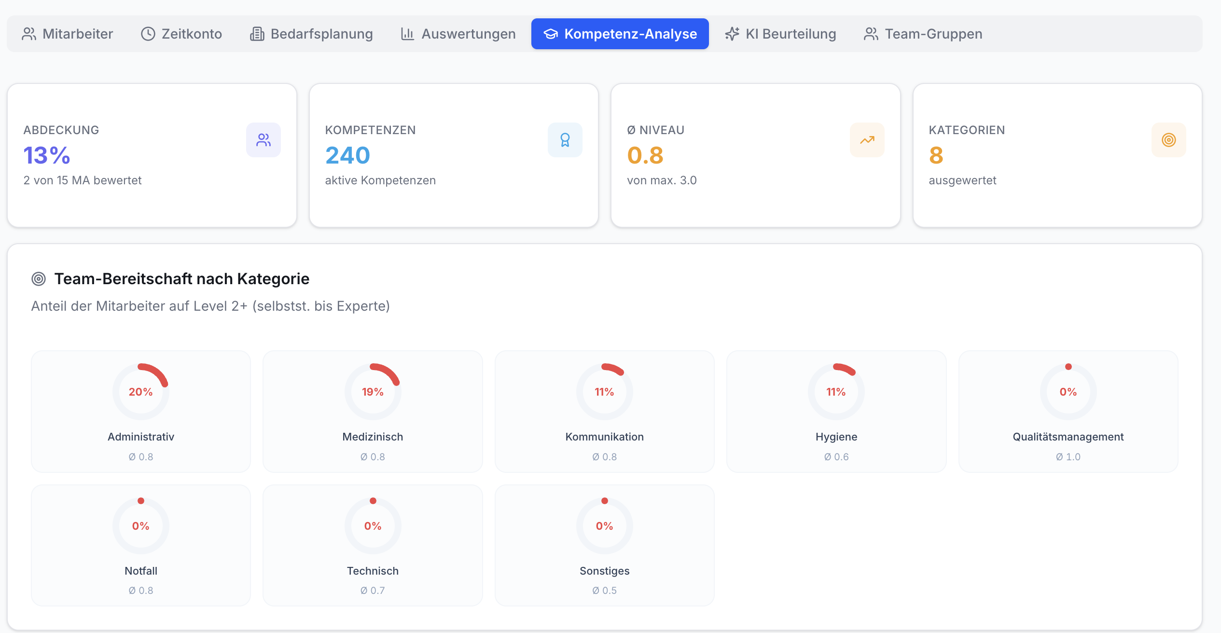Screen dimensions: 1221x633
Task: Click the award ribbon icon in the Kompetenzen card
Action: click(565, 140)
